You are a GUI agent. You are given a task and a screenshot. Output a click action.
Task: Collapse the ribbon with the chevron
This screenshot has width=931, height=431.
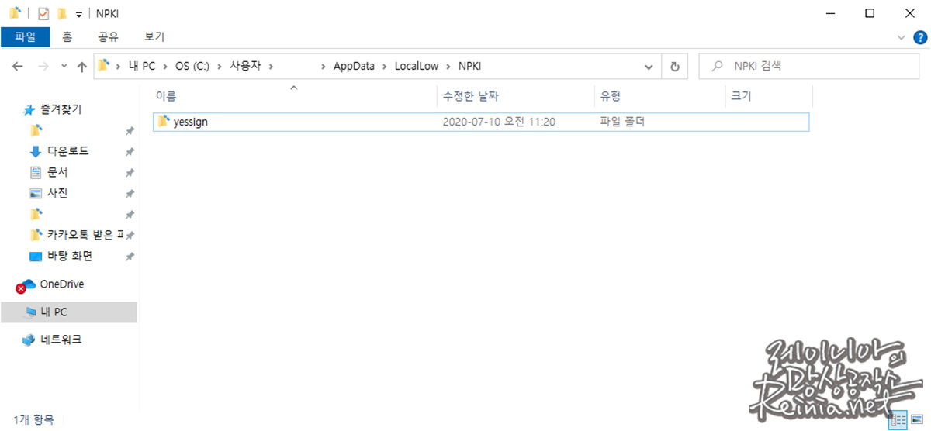click(902, 36)
